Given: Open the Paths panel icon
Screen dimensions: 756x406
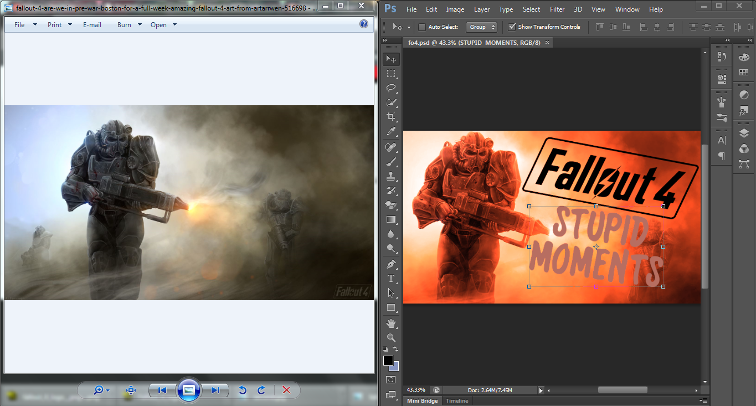Looking at the screenshot, I should [744, 164].
